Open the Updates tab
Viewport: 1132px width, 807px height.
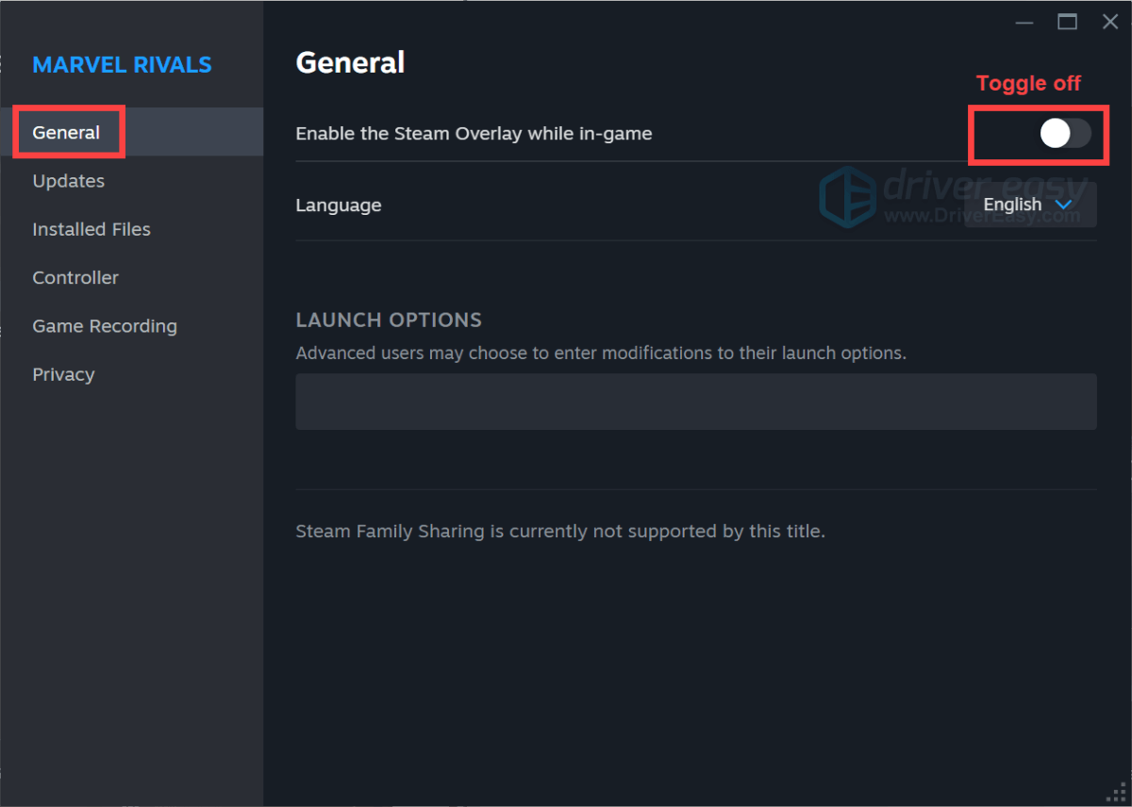[68, 180]
